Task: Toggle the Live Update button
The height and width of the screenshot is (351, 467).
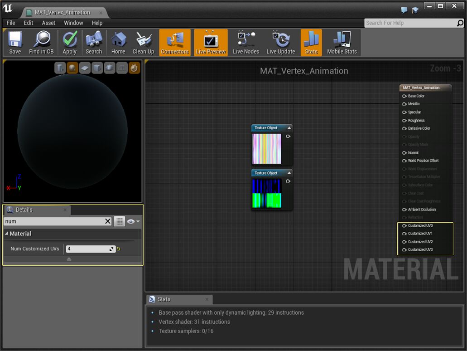Action: coord(281,42)
